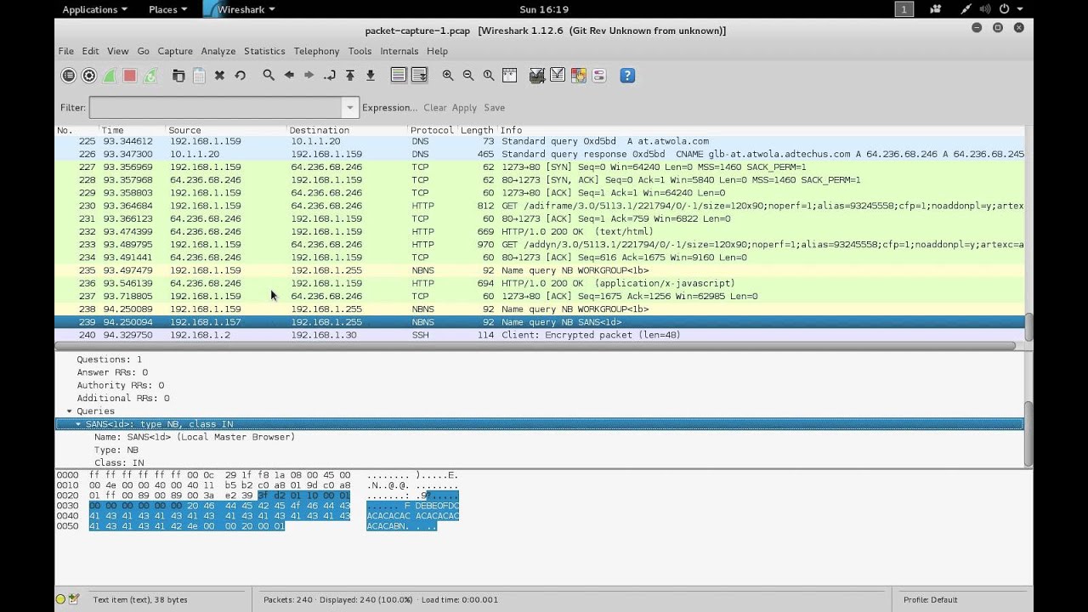This screenshot has width=1088, height=612.
Task: Zoom out the packet text
Action: pyautogui.click(x=468, y=76)
